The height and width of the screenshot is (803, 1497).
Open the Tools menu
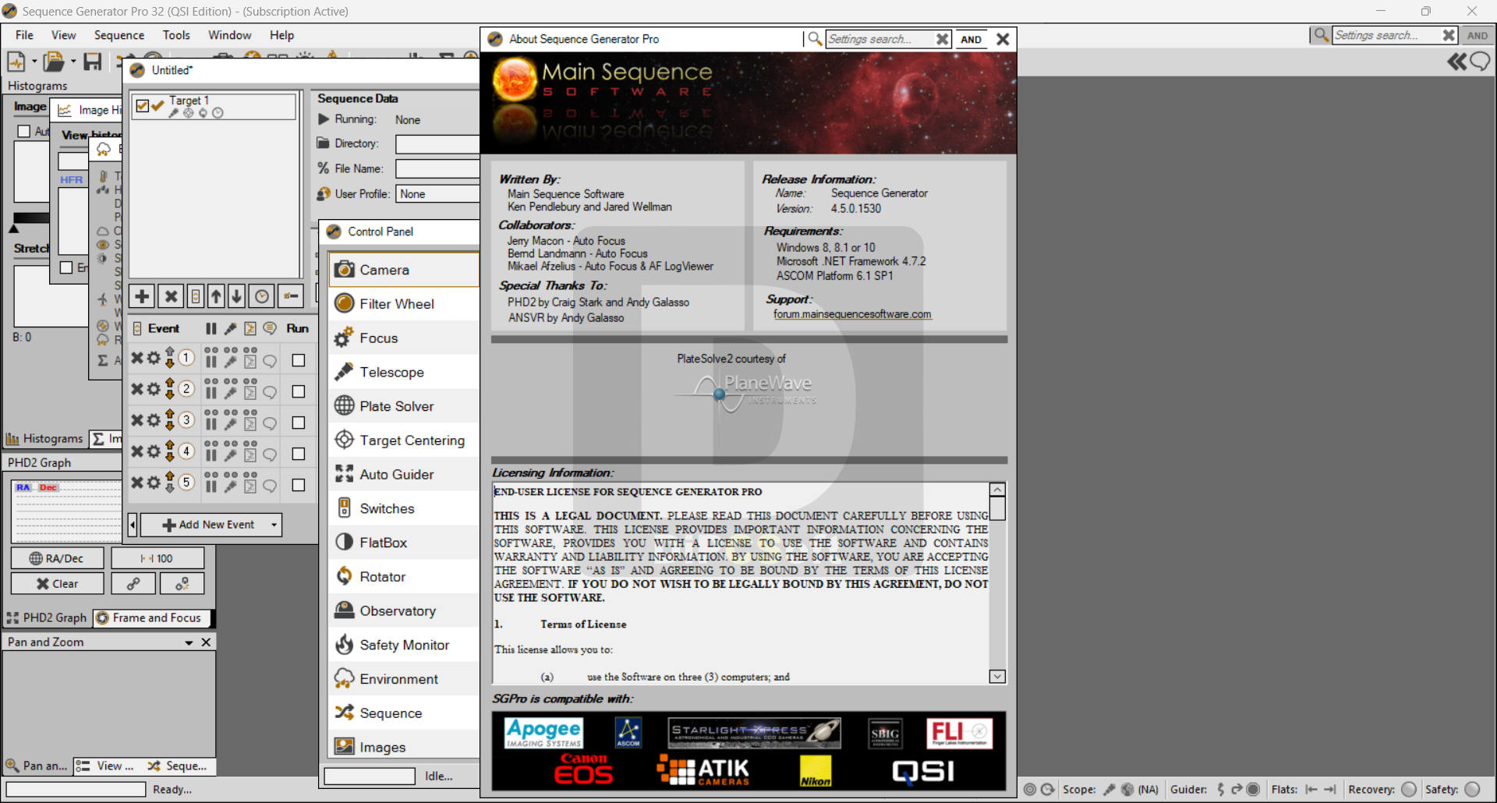176,35
